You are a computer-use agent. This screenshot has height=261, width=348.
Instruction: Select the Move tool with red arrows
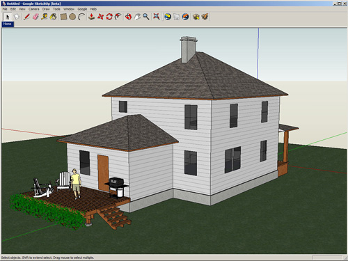tap(100, 17)
